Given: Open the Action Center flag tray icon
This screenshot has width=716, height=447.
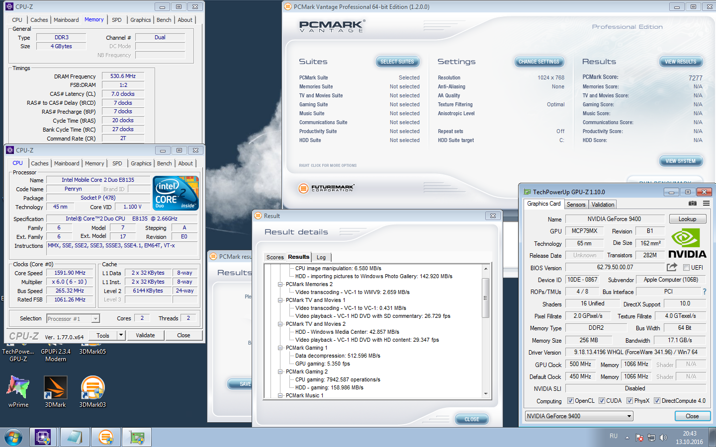Looking at the screenshot, I should point(639,438).
